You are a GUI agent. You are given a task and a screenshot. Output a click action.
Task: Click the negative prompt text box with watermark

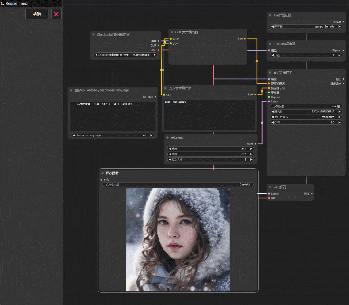(209, 115)
